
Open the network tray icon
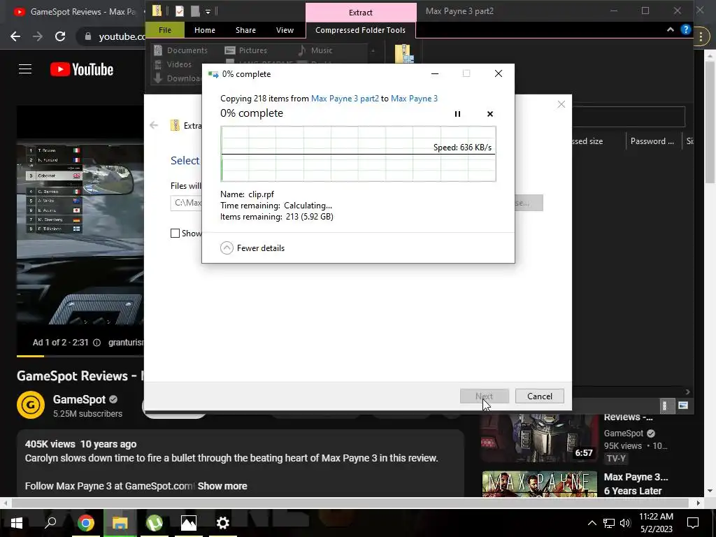tap(609, 523)
